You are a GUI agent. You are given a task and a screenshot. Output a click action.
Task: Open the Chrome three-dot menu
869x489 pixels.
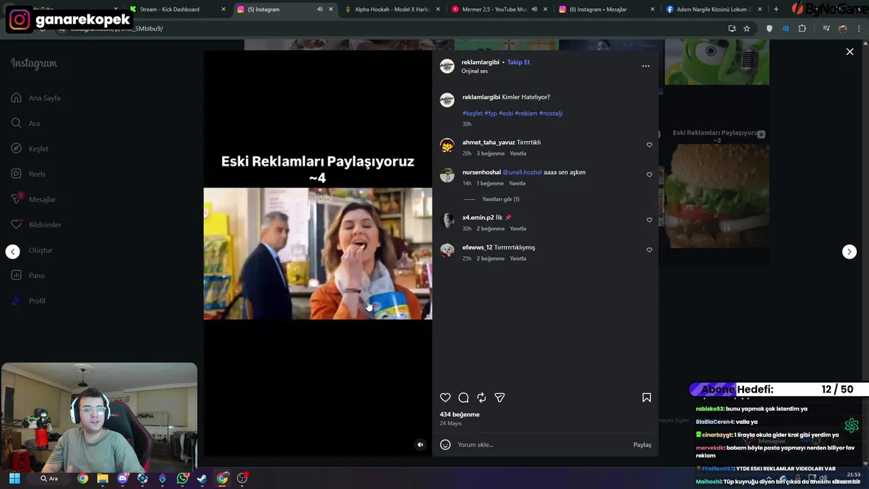point(859,29)
